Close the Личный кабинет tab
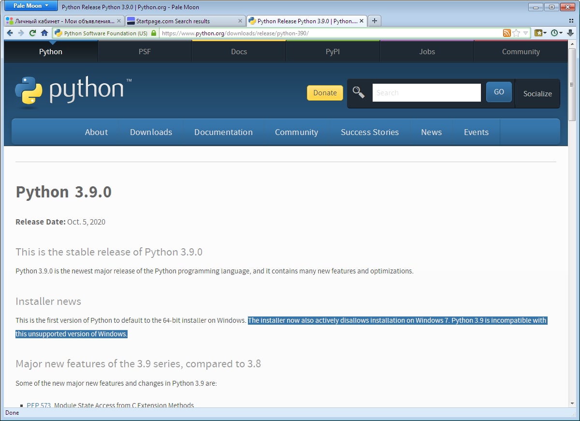 click(119, 21)
